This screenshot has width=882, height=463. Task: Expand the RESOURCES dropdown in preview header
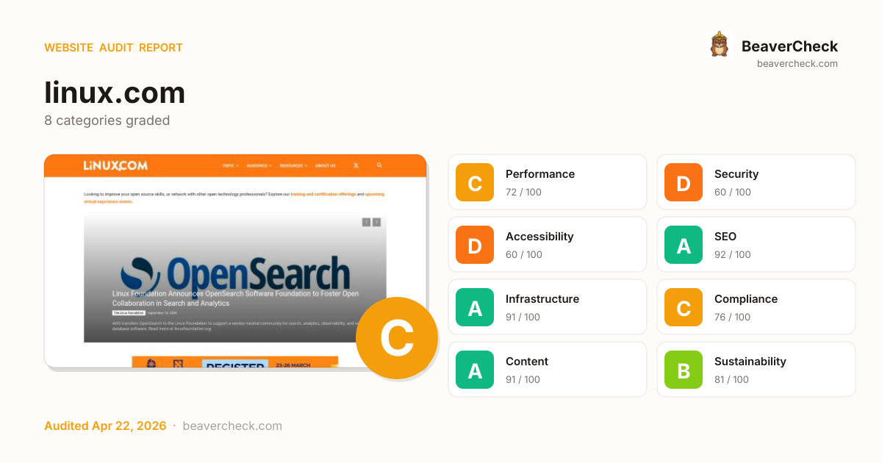coord(293,166)
